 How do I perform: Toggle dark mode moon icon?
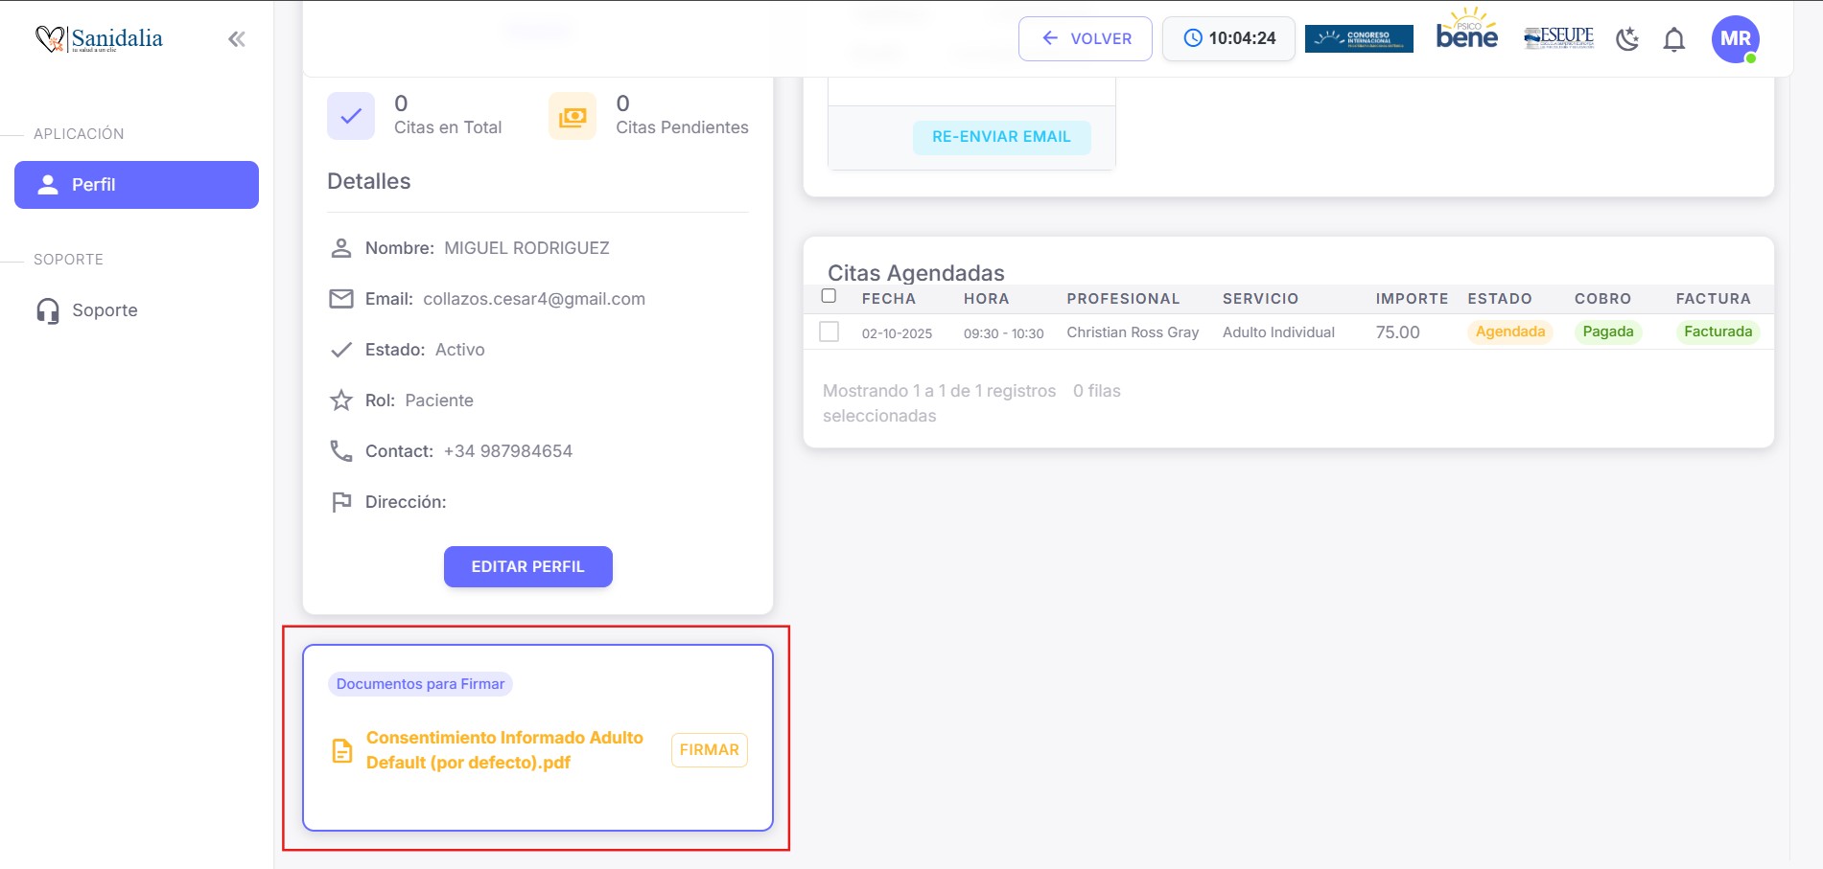pos(1627,39)
